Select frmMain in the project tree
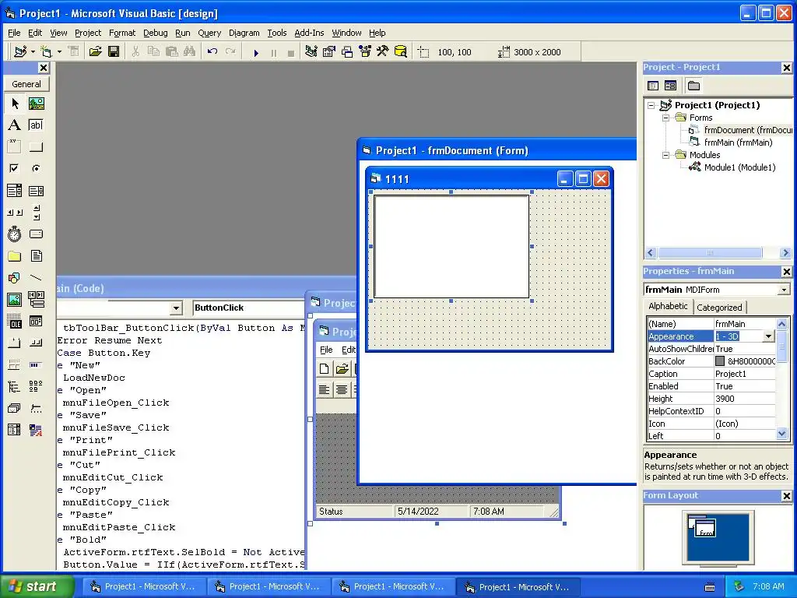 pyautogui.click(x=738, y=142)
